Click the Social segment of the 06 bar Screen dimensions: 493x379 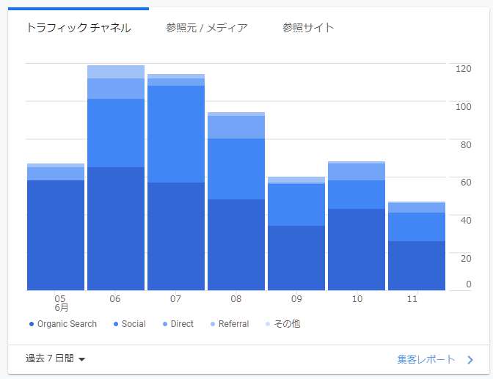coord(116,133)
